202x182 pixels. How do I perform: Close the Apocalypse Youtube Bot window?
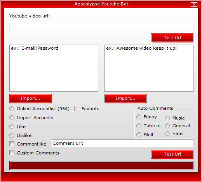coord(194,4)
